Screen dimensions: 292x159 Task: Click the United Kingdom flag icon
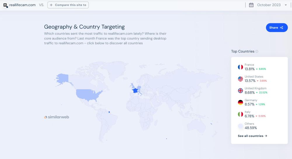tap(240, 91)
